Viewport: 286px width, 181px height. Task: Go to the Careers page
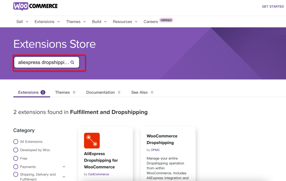(151, 21)
